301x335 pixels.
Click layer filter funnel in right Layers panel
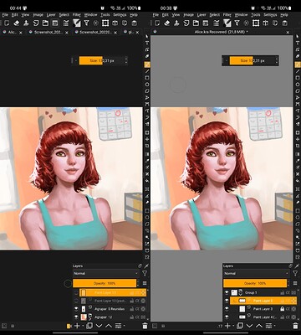(x=295, y=273)
